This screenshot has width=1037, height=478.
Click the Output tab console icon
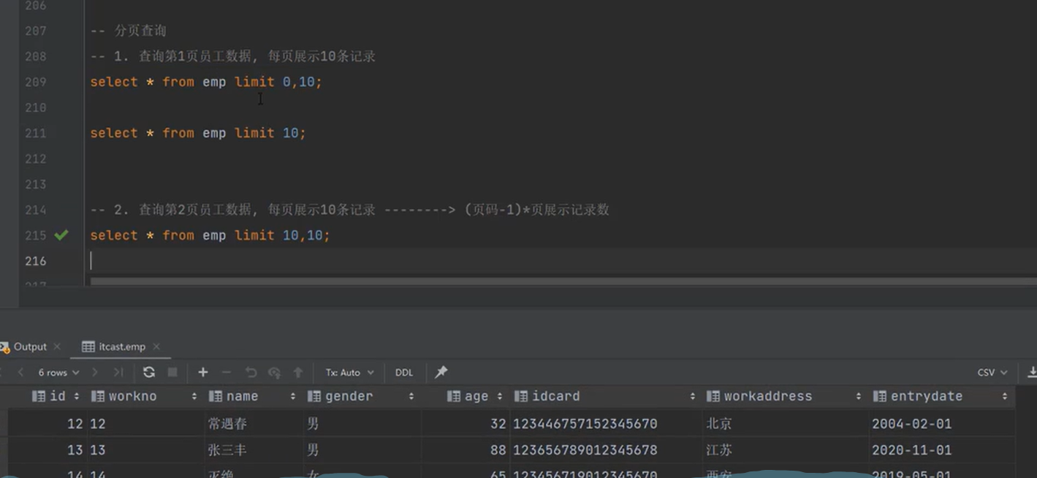click(4, 347)
